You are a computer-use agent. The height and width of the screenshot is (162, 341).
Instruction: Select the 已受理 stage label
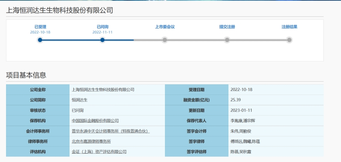coord(40,27)
